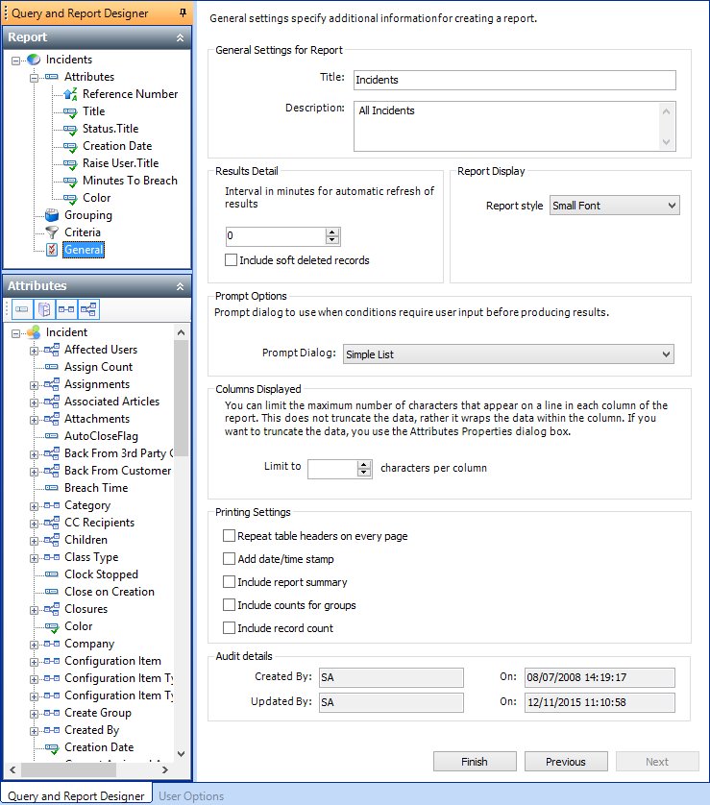Click the Description text area
The width and height of the screenshot is (710, 805).
tap(514, 126)
